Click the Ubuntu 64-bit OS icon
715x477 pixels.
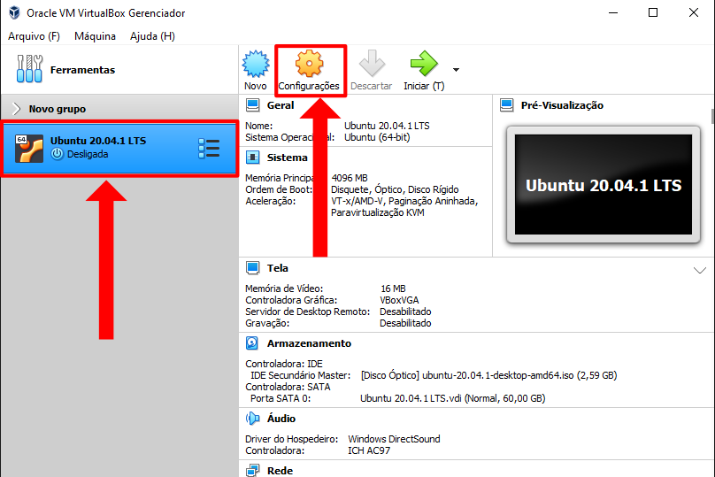tap(28, 149)
